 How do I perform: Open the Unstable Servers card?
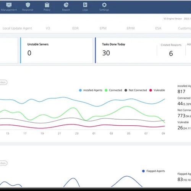point(57,50)
